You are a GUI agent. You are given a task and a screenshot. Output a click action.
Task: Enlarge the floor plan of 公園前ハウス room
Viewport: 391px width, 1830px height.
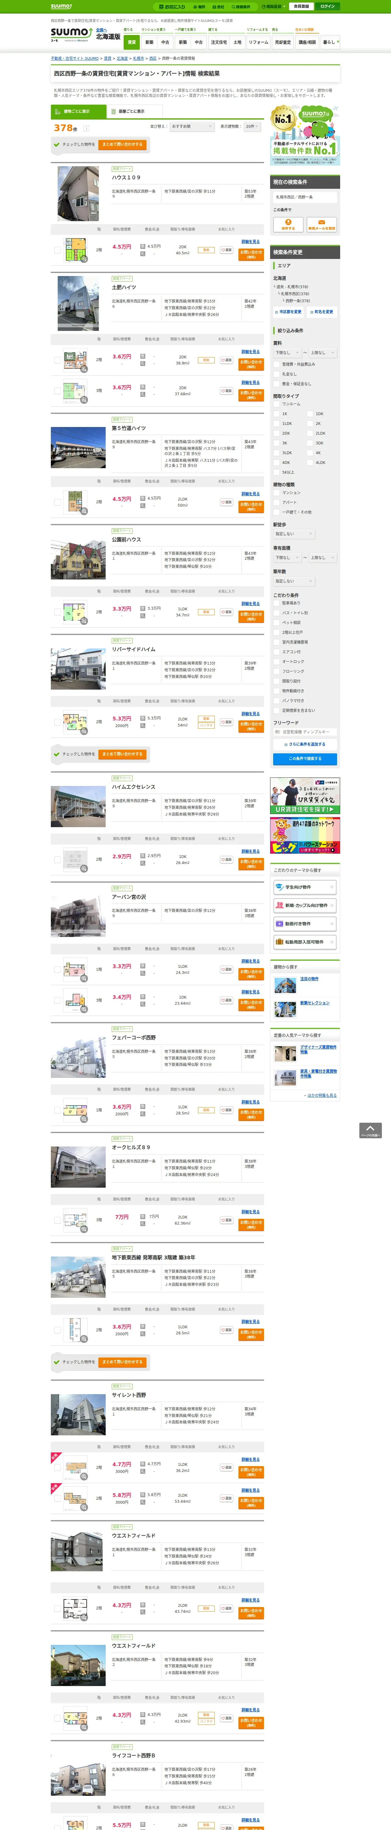pos(84,622)
